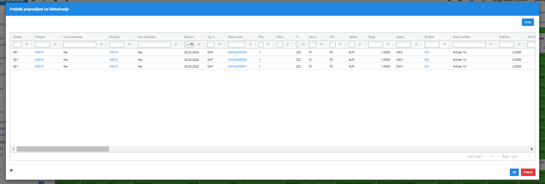Open filter options for T. column

click(303, 45)
